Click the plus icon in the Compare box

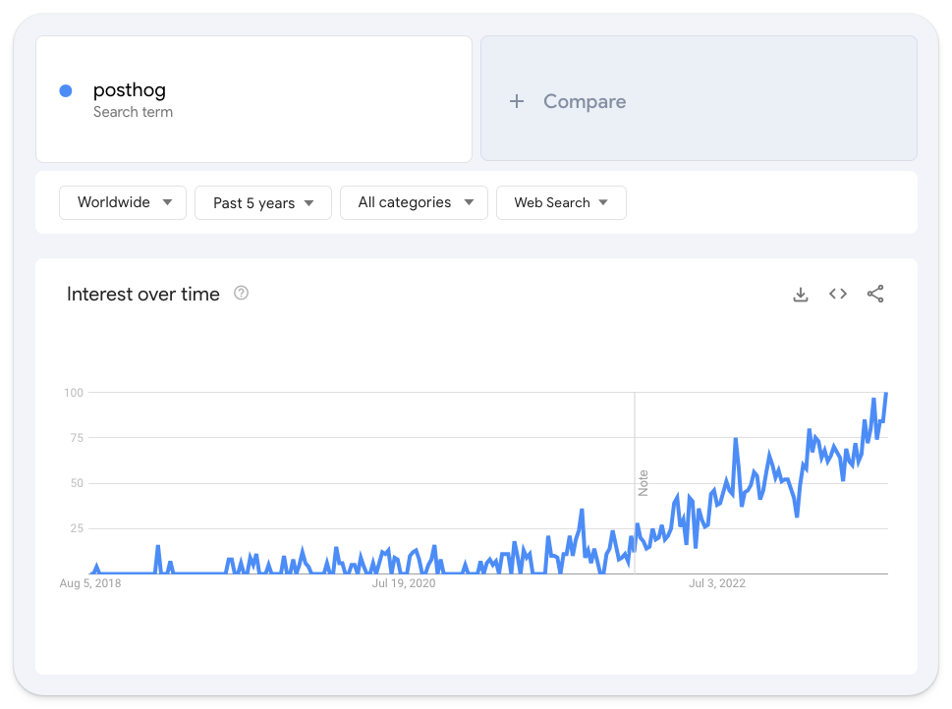(516, 101)
